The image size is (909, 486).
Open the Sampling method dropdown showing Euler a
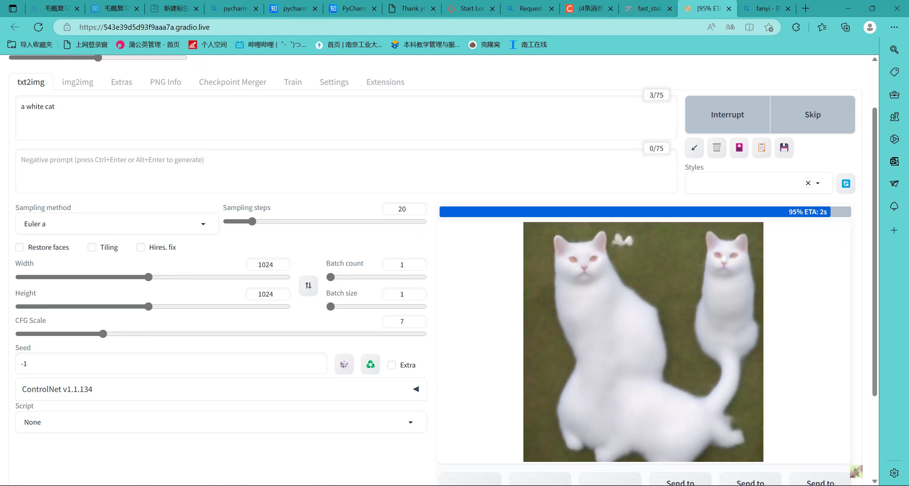click(117, 224)
